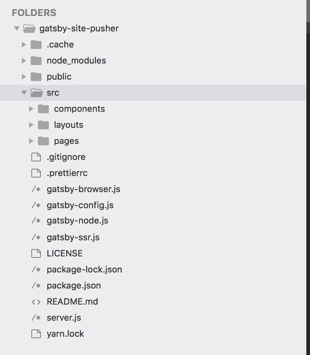The height and width of the screenshot is (355, 310).
Task: Expand the .cache folder
Action: click(24, 44)
